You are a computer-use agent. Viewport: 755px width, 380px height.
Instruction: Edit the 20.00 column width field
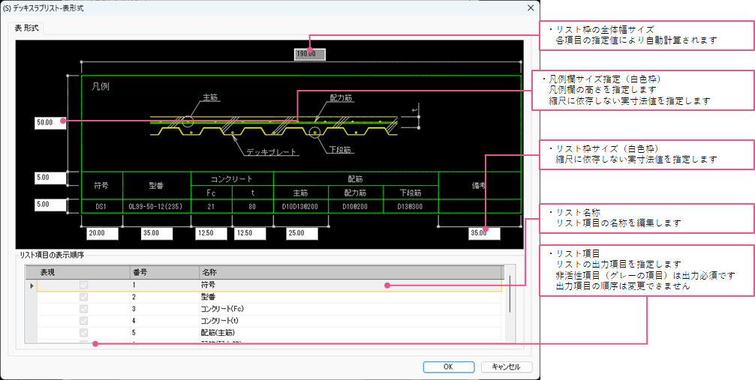(x=103, y=233)
